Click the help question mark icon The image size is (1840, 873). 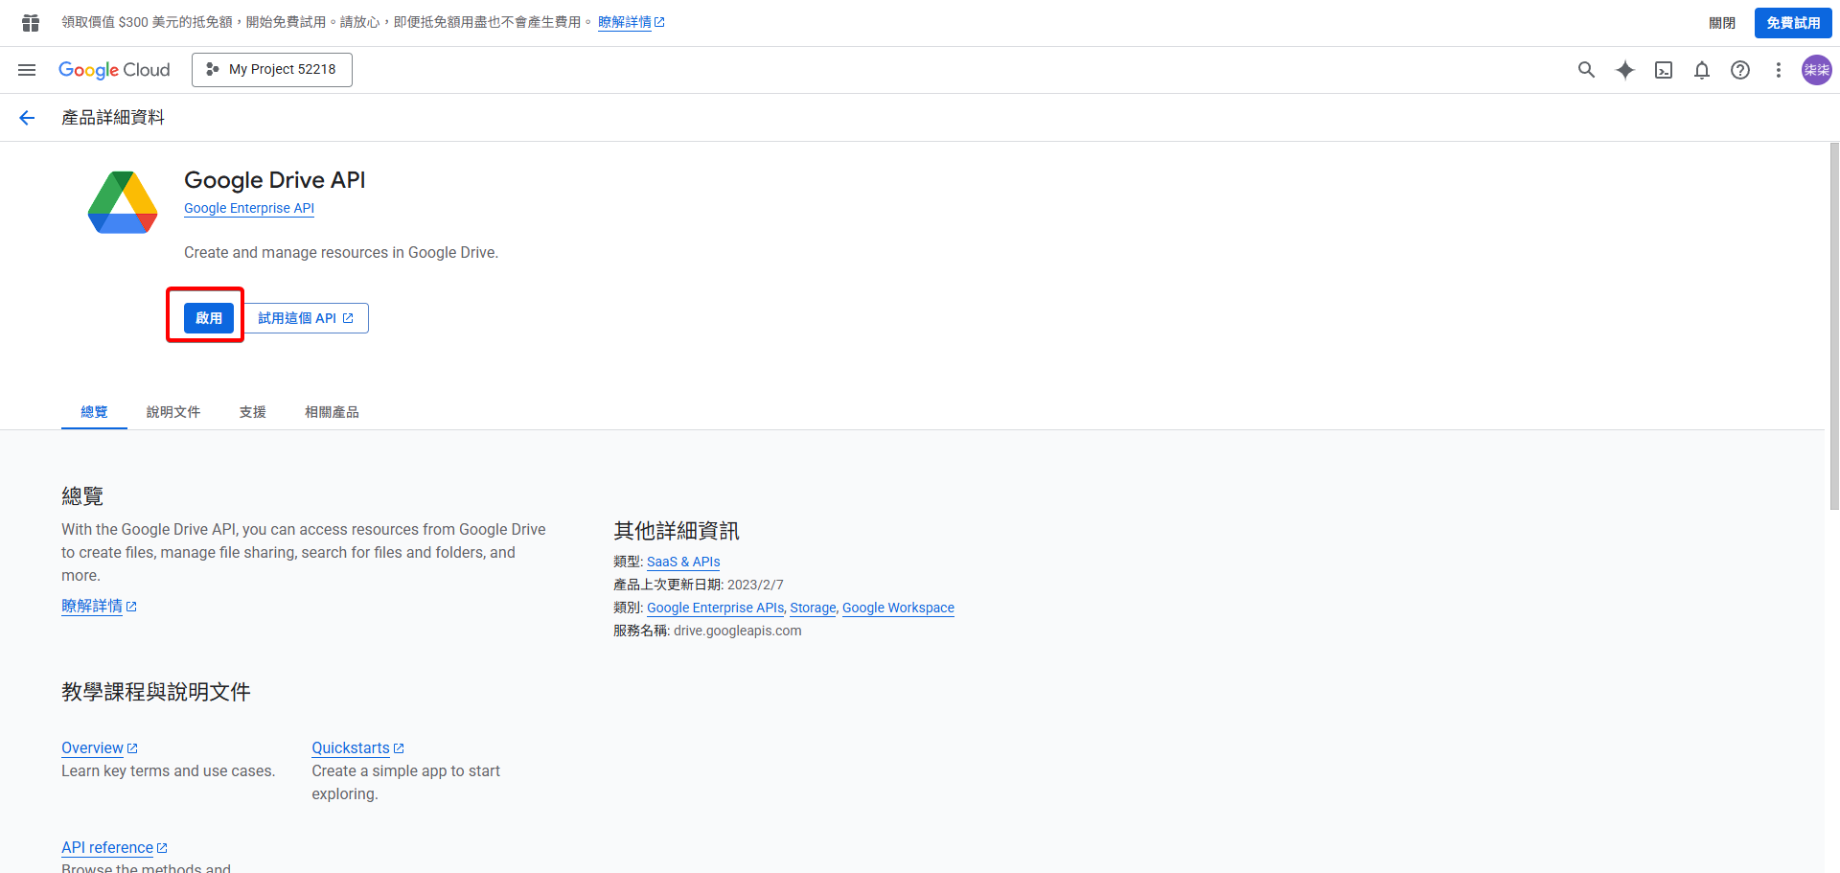click(1740, 69)
